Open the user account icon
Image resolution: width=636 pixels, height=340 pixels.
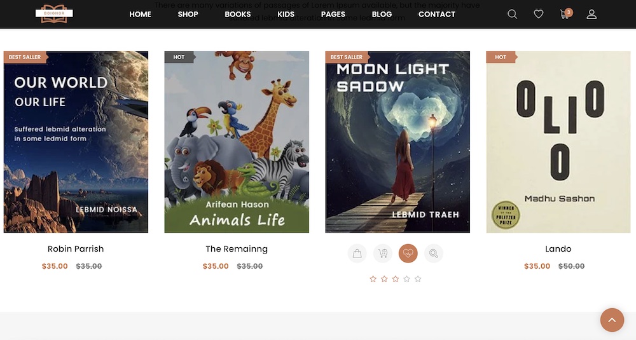pyautogui.click(x=591, y=14)
